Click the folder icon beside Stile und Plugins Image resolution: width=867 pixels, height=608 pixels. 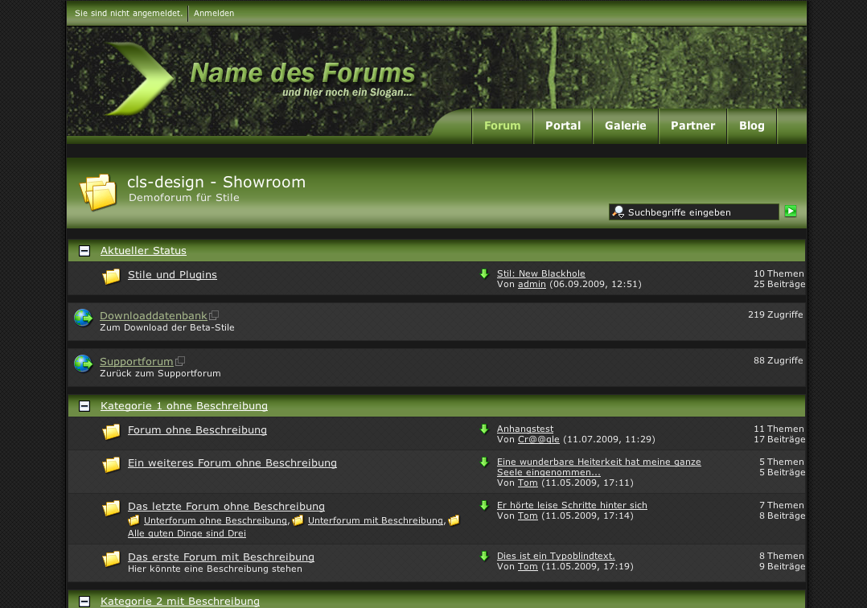(x=111, y=277)
